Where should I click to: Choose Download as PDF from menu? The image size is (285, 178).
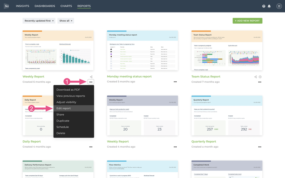click(74, 90)
